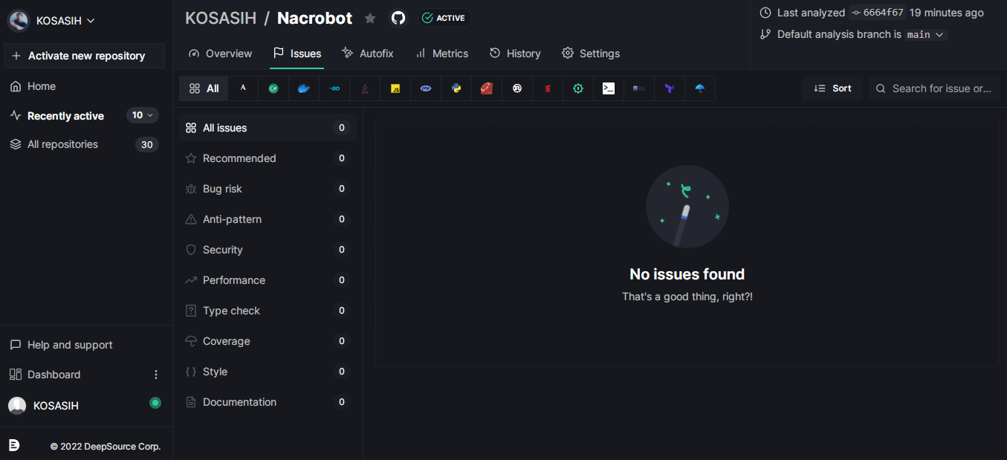Filter issues by PHP analyzer
This screenshot has width=1007, height=460.
click(426, 88)
